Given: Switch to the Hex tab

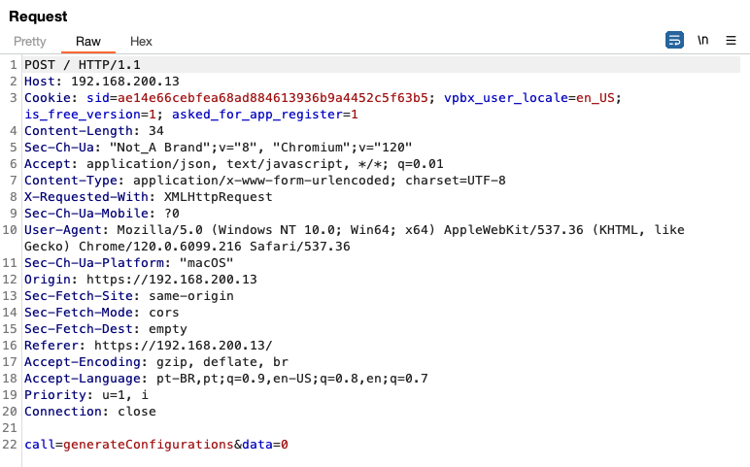Looking at the screenshot, I should 141,42.
